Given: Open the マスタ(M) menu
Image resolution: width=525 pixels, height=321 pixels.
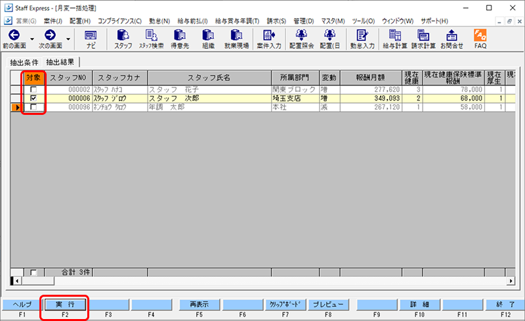Looking at the screenshot, I should tap(333, 21).
